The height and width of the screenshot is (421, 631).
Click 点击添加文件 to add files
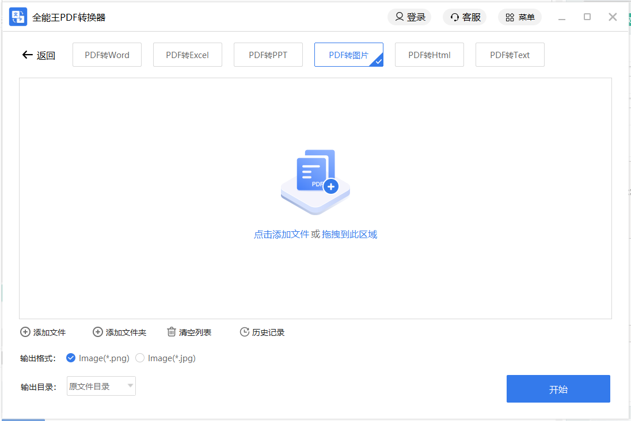click(282, 234)
